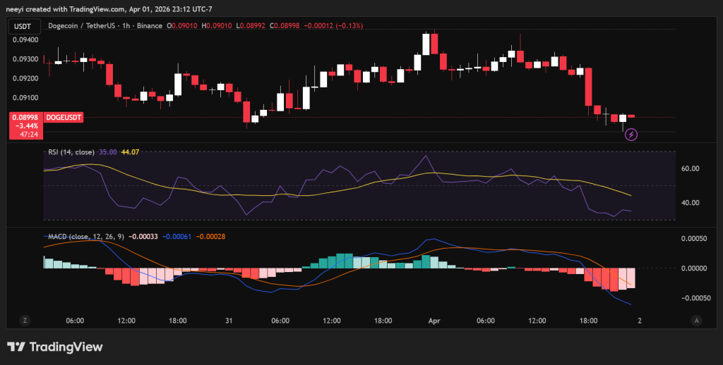Click the 0.09400 price axis label
Image resolution: width=723 pixels, height=365 pixels.
[x=25, y=40]
